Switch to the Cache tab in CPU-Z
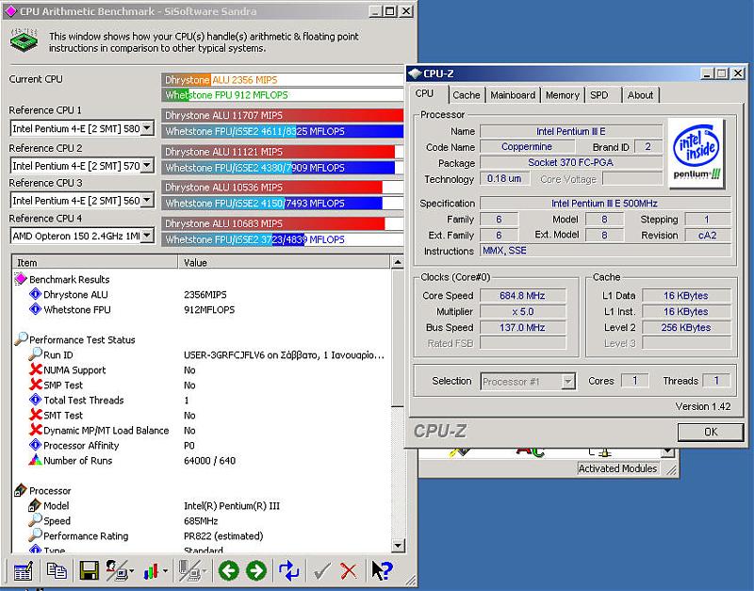The width and height of the screenshot is (754, 591). coord(466,95)
